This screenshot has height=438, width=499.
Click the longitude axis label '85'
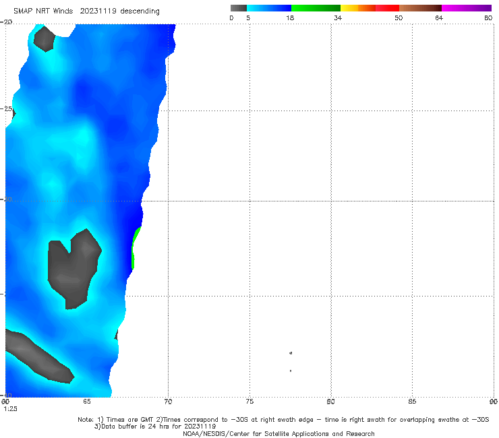(x=412, y=402)
